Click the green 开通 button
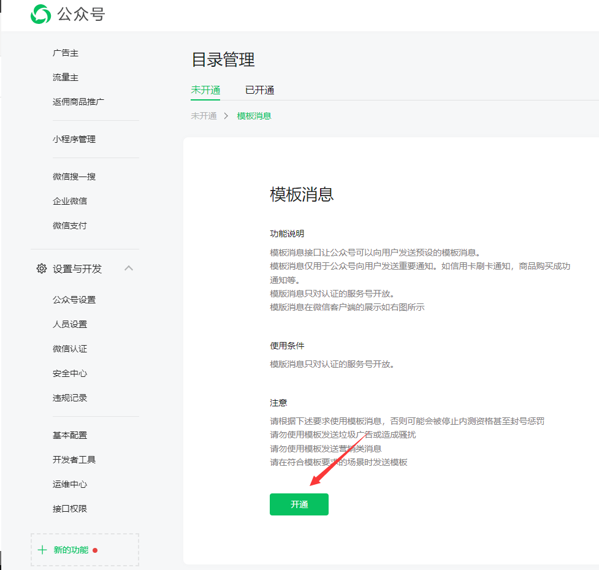Screen dimensions: 599x570 299,504
